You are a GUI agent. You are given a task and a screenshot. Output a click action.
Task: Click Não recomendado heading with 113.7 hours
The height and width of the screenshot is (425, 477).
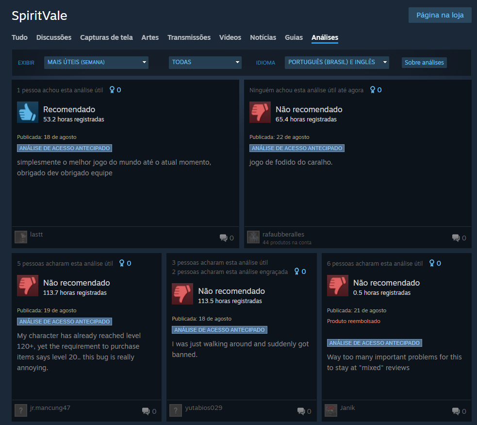[x=76, y=283]
